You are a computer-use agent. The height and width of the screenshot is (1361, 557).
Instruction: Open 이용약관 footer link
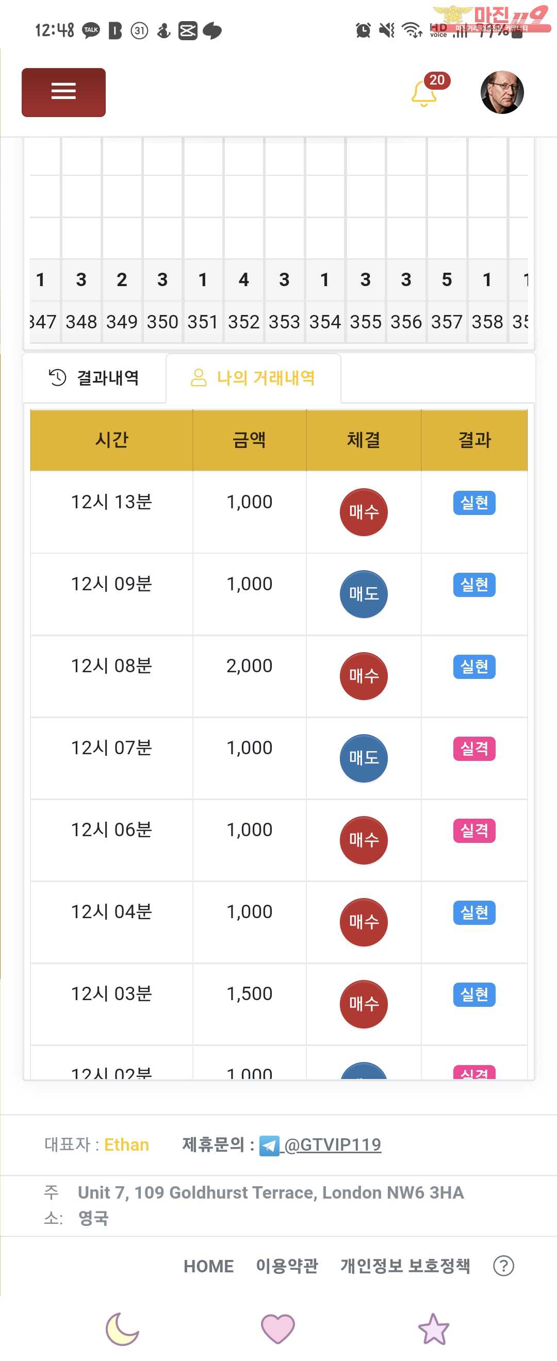(287, 1266)
